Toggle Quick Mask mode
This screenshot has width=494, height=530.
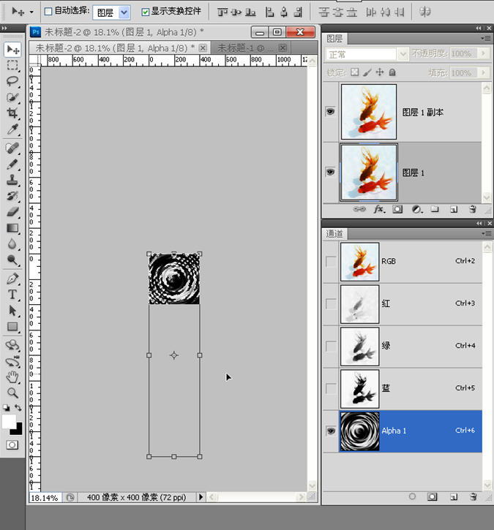tap(12, 444)
